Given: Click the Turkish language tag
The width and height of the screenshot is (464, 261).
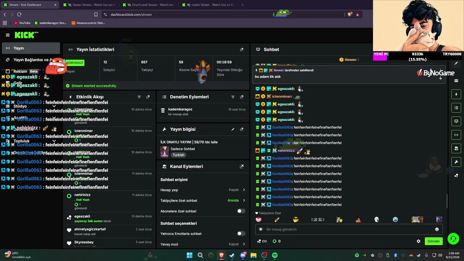Looking at the screenshot, I should coord(178,155).
